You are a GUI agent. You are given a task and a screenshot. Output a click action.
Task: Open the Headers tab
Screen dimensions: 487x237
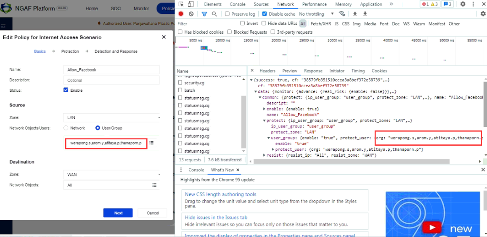(267, 71)
